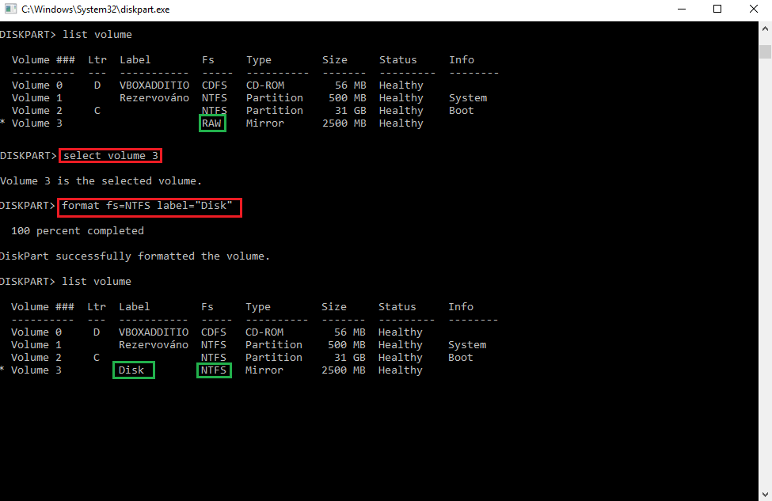Click the green-boxed RAW file system value
Screen dimensions: 772x501
coord(213,123)
